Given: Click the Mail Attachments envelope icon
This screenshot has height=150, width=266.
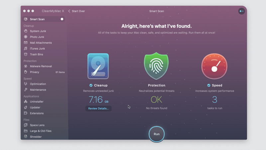Looking at the screenshot, I should (26, 43).
